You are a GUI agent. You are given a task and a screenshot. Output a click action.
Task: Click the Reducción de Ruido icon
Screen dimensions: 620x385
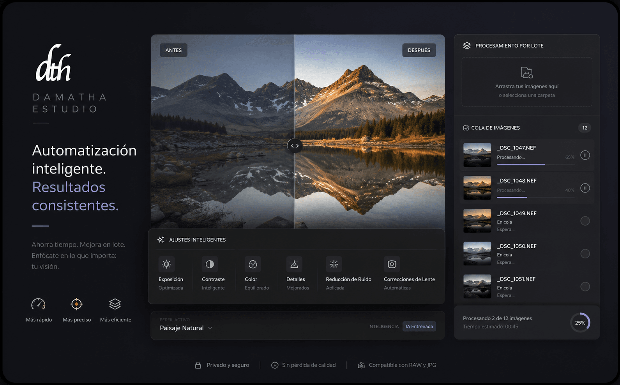[334, 264]
